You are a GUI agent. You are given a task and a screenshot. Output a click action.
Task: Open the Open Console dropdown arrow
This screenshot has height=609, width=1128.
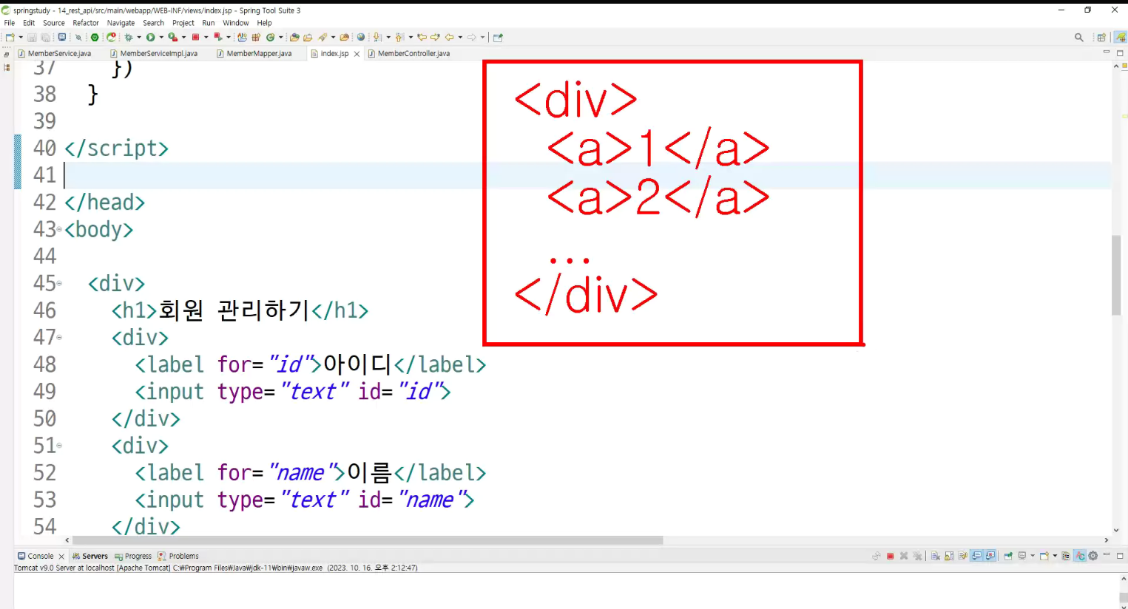pyautogui.click(x=1055, y=556)
